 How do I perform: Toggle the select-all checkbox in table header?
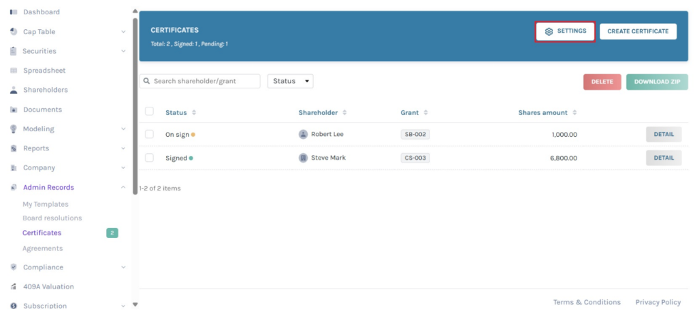149,112
